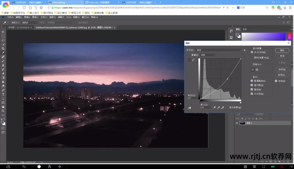
Task: Click the pencil draw-curve icon in Curves
Action: [193, 60]
